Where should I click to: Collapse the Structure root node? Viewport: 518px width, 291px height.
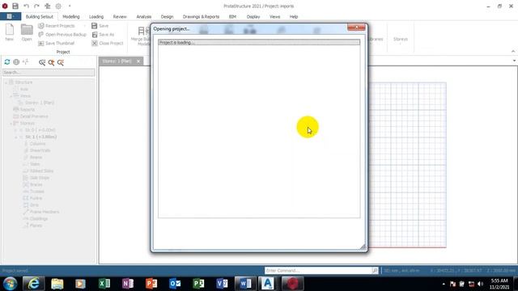pos(6,82)
